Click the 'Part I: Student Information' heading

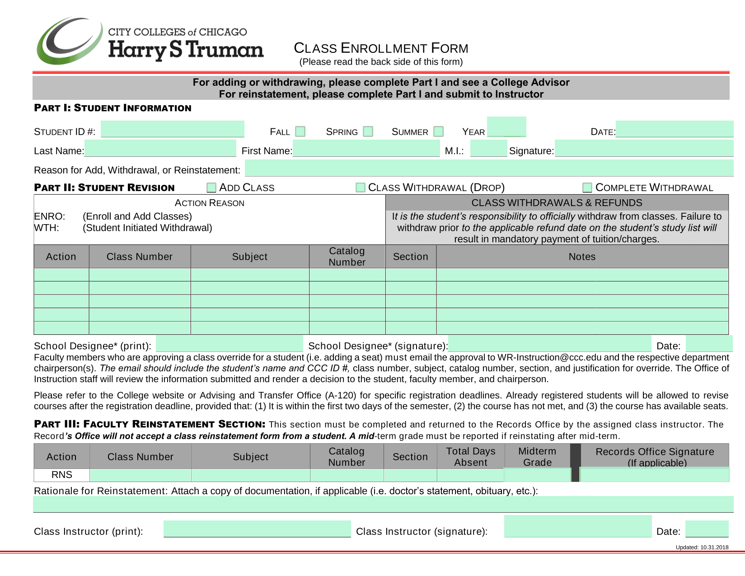click(112, 108)
